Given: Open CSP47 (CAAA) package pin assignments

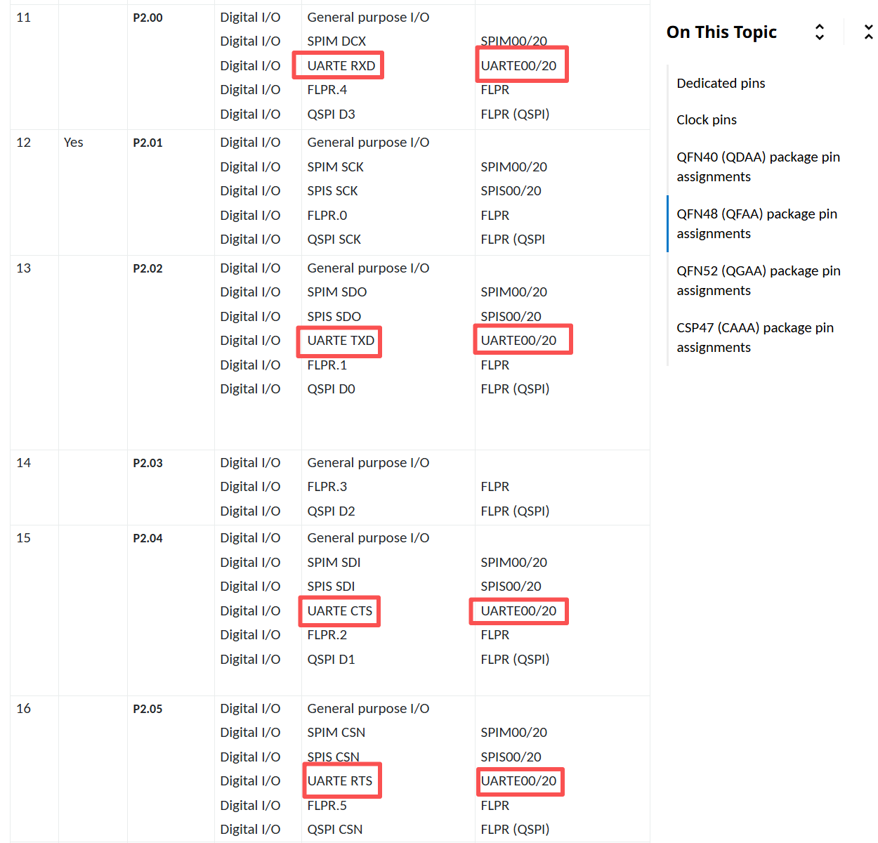Looking at the screenshot, I should 754,337.
